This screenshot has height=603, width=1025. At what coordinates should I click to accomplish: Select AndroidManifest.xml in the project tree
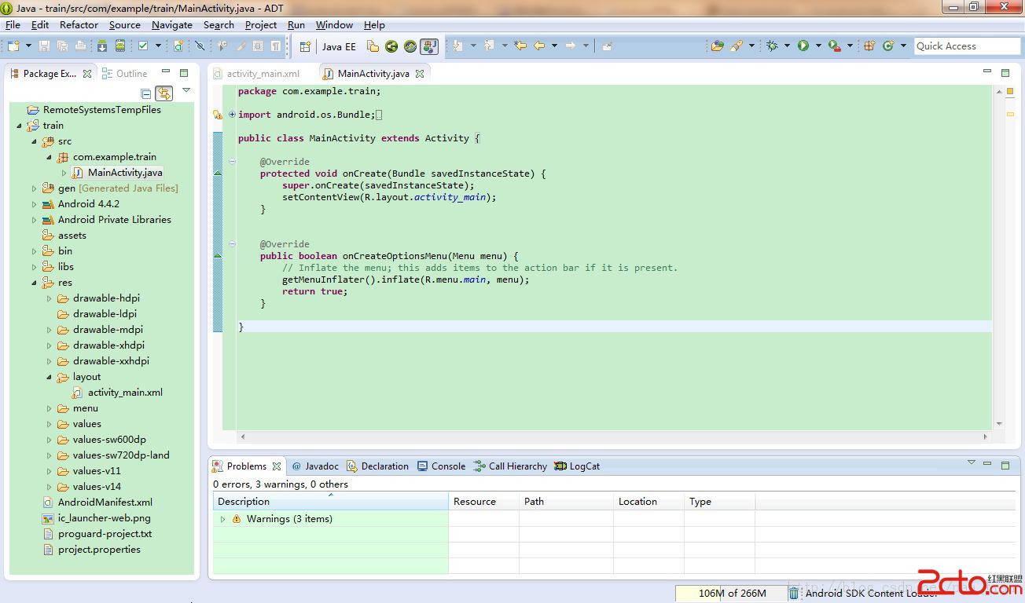(x=105, y=502)
